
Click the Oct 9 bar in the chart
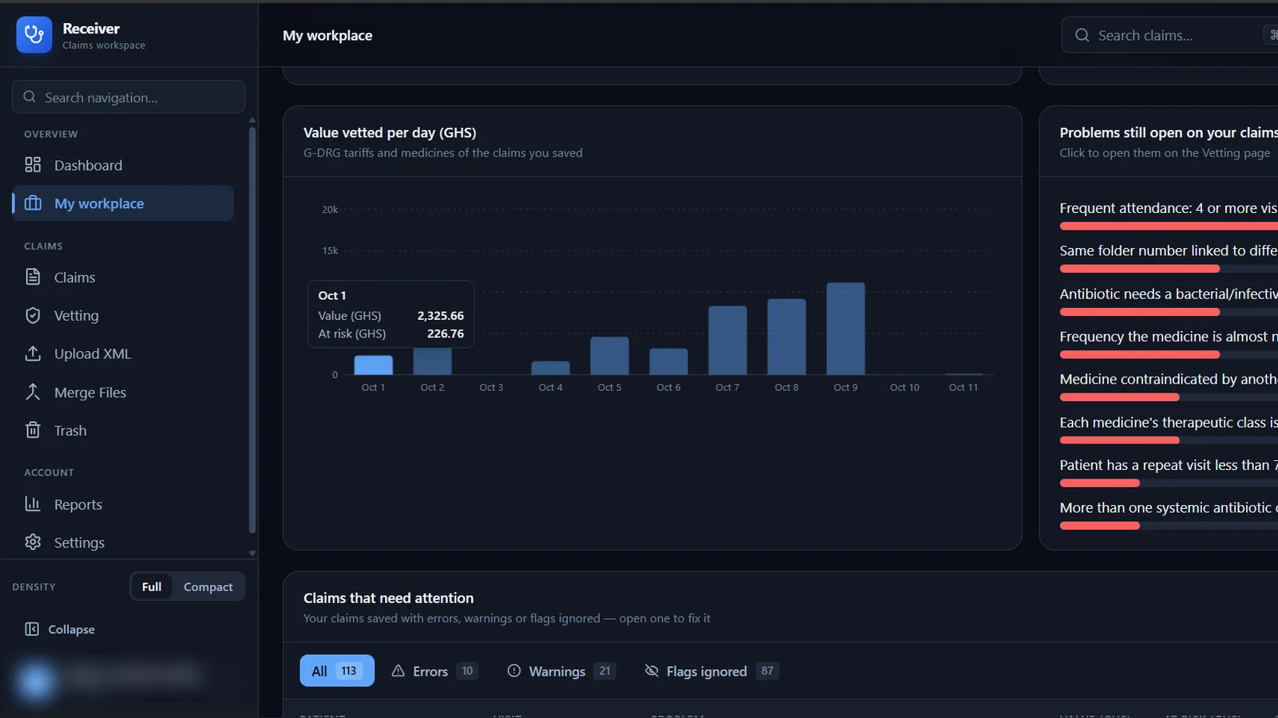[x=846, y=329]
